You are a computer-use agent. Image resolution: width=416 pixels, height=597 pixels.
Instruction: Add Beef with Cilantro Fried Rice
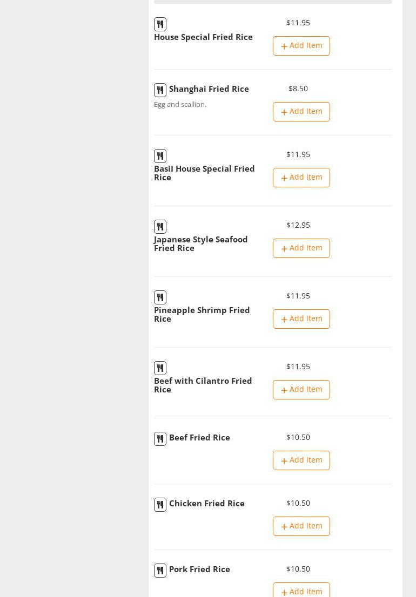pos(301,390)
